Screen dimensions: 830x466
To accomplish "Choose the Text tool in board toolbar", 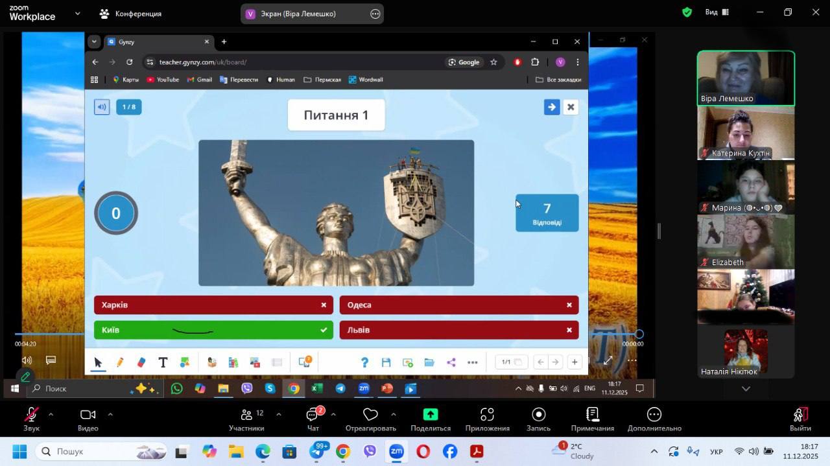I will [x=163, y=362].
